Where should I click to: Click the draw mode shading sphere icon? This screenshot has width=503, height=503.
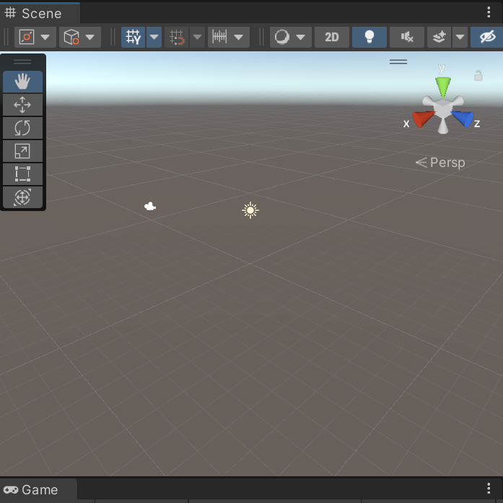(x=282, y=37)
